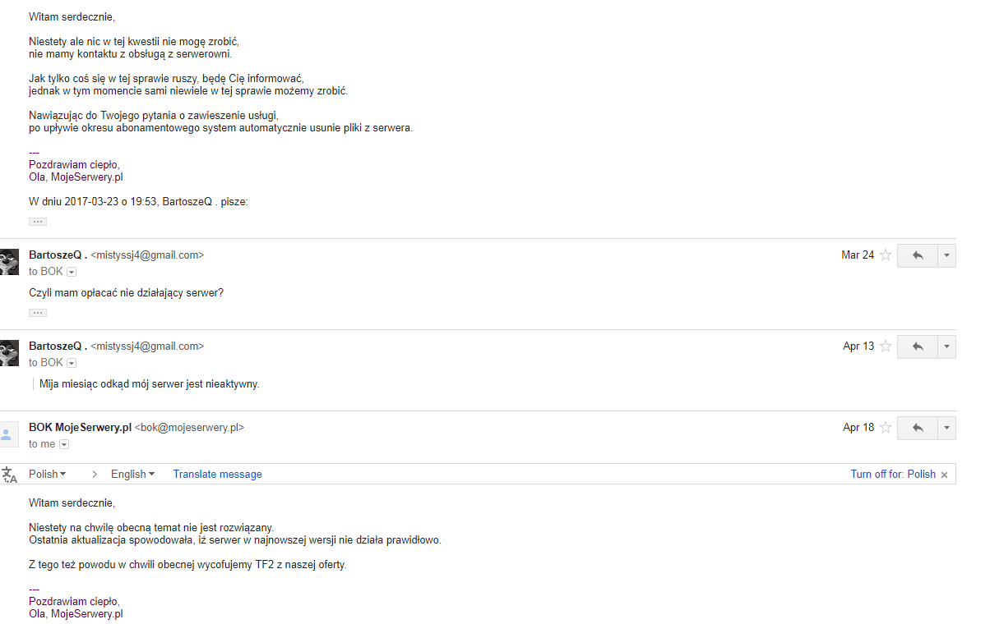Star the Mar 24 message
Screen dimensions: 990x624
[886, 255]
